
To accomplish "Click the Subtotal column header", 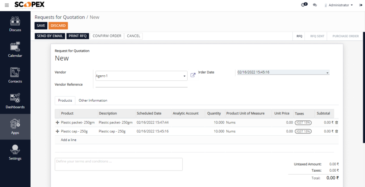I will tap(324, 113).
